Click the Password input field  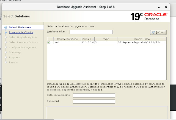click(94, 101)
